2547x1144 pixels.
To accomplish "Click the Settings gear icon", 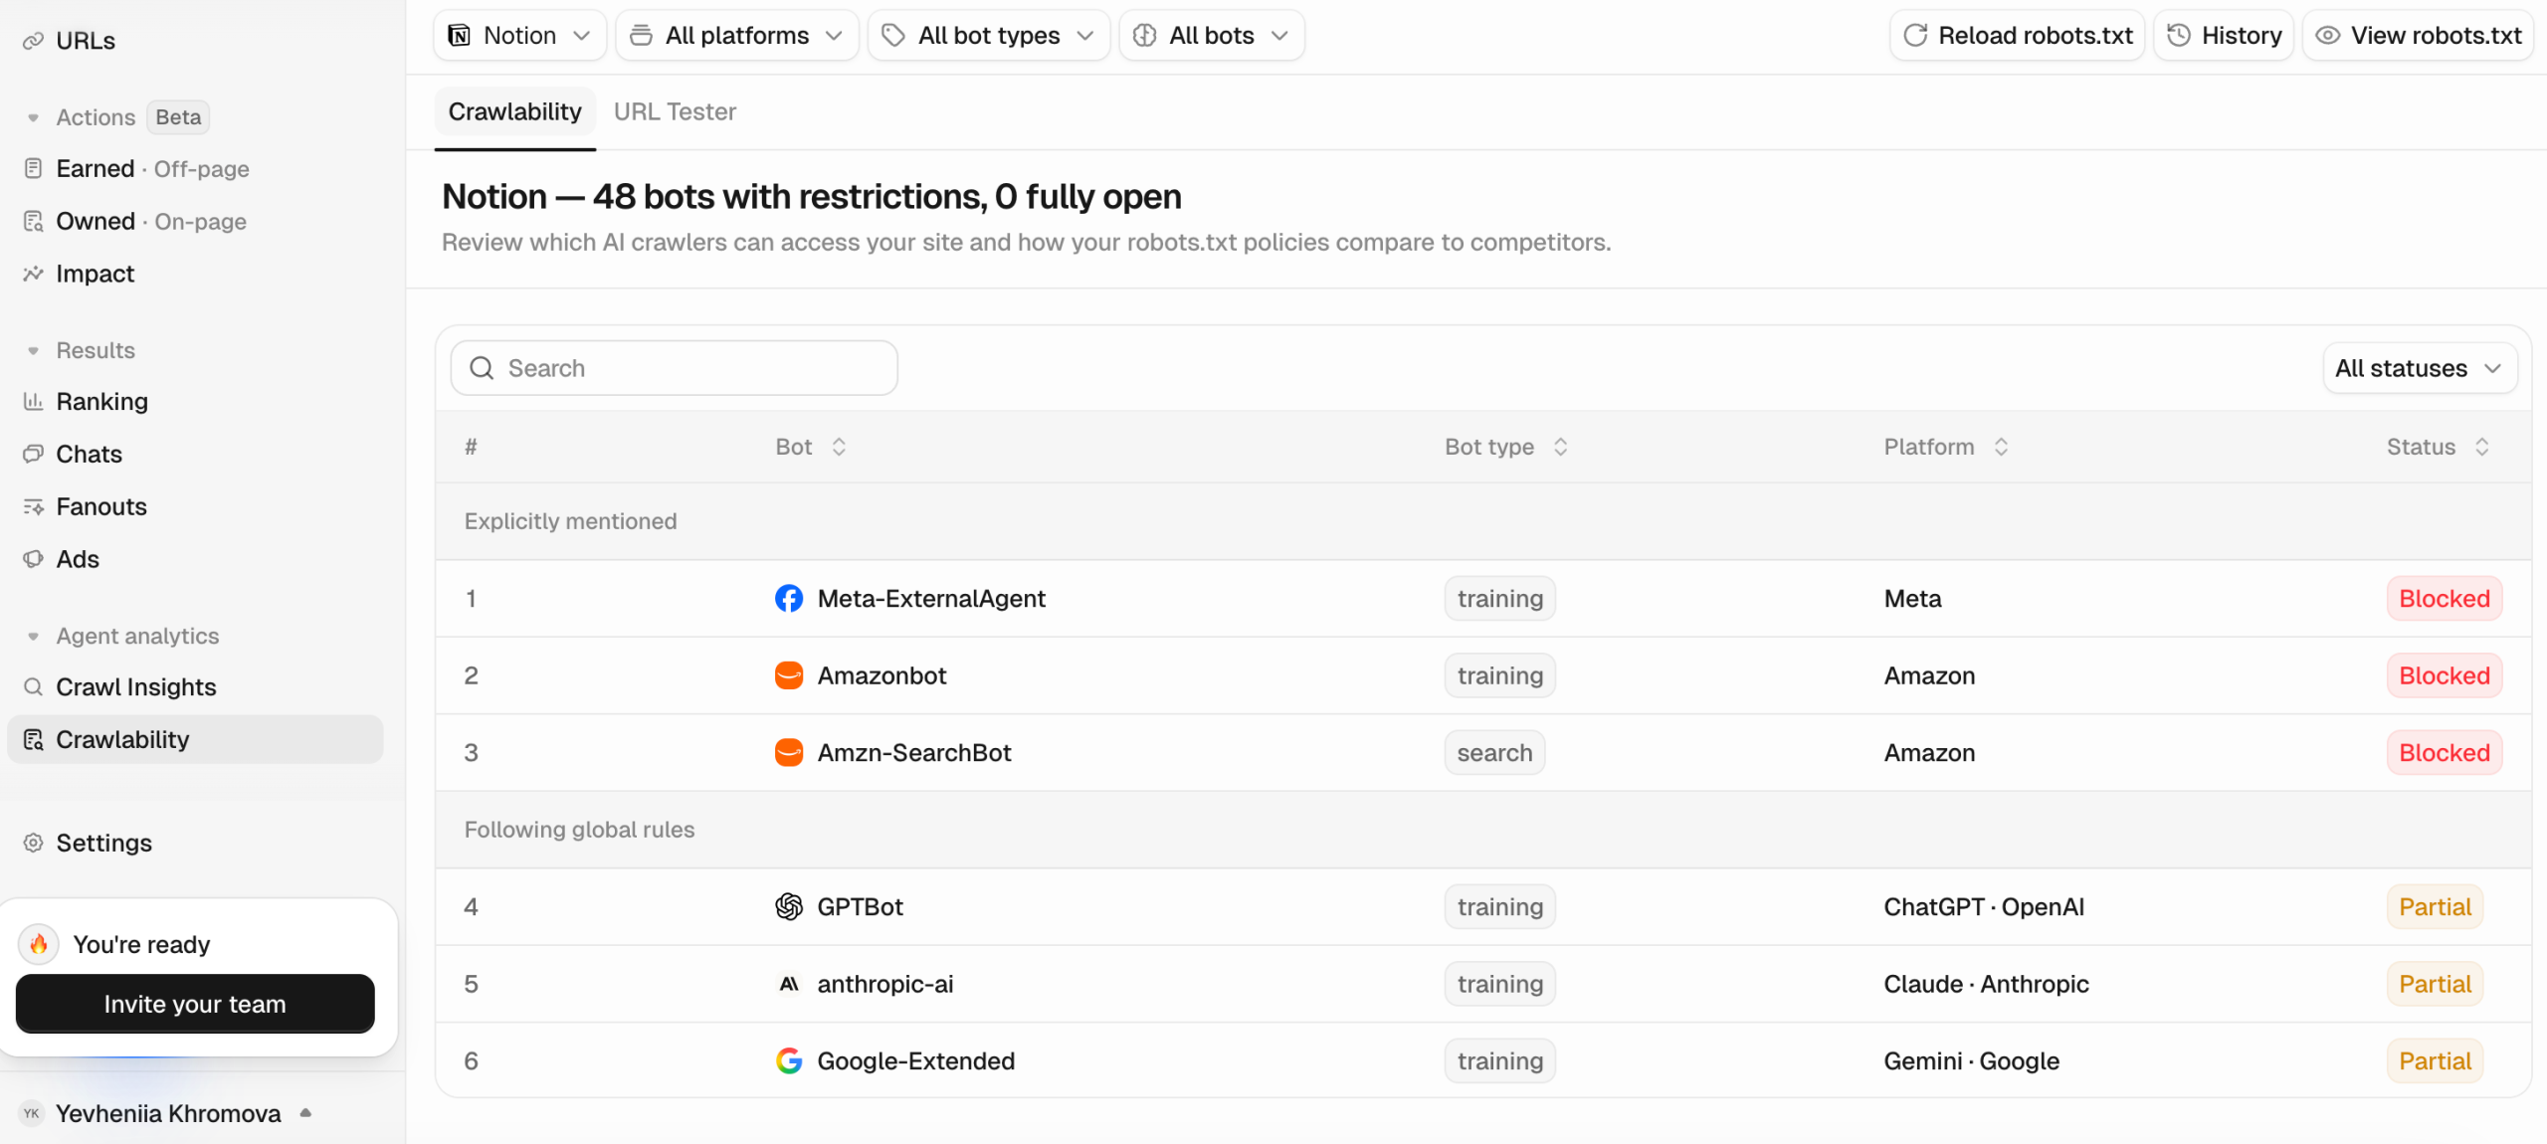I will pos(33,843).
